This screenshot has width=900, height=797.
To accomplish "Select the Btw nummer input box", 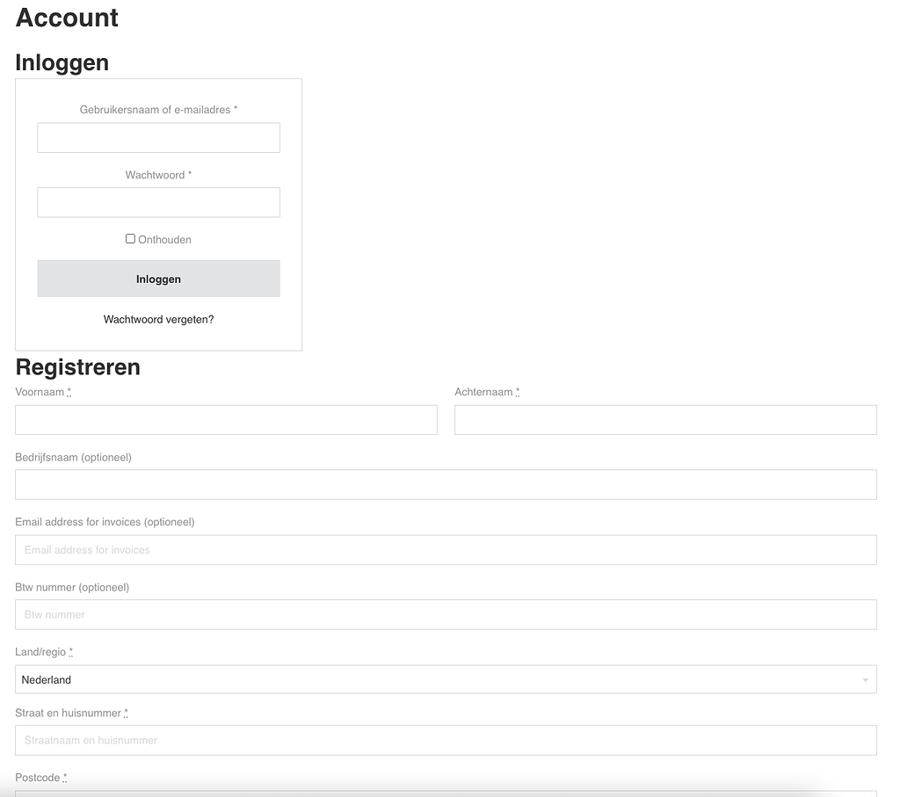I will pos(446,615).
